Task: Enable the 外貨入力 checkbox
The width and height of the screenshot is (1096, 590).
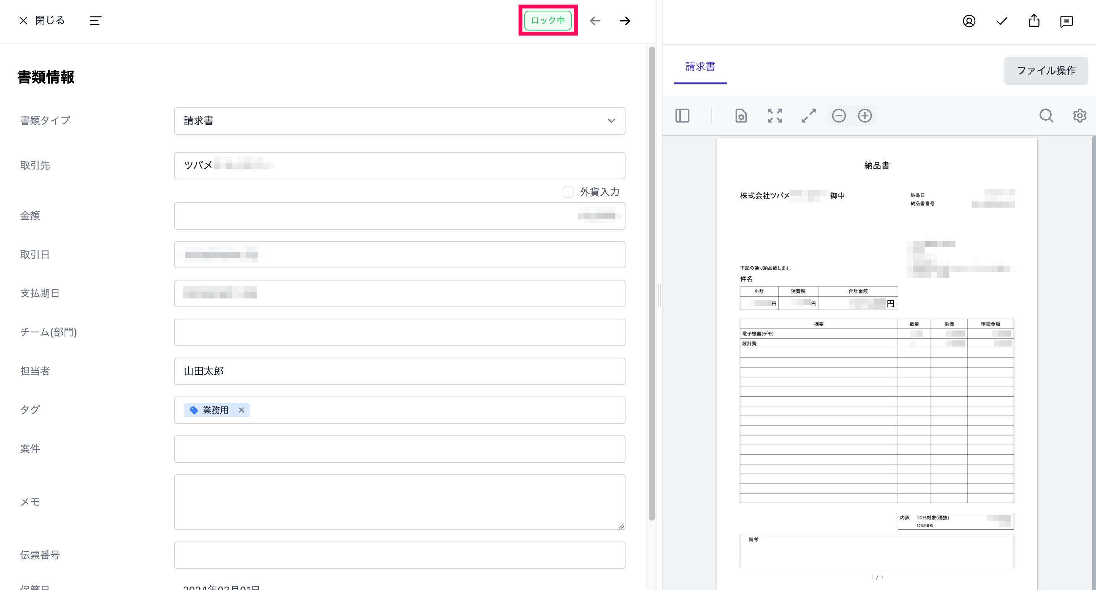Action: pos(568,192)
